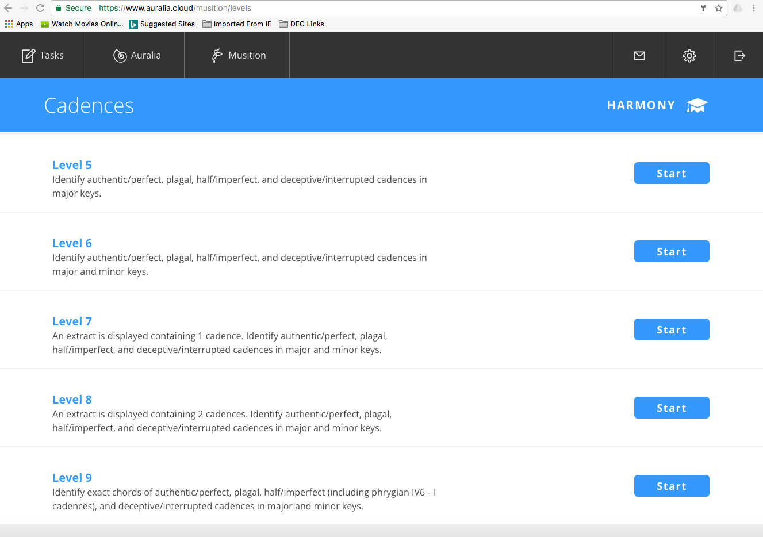Screen dimensions: 763x537
Task: Switch to the Auralia tab
Action: (137, 55)
